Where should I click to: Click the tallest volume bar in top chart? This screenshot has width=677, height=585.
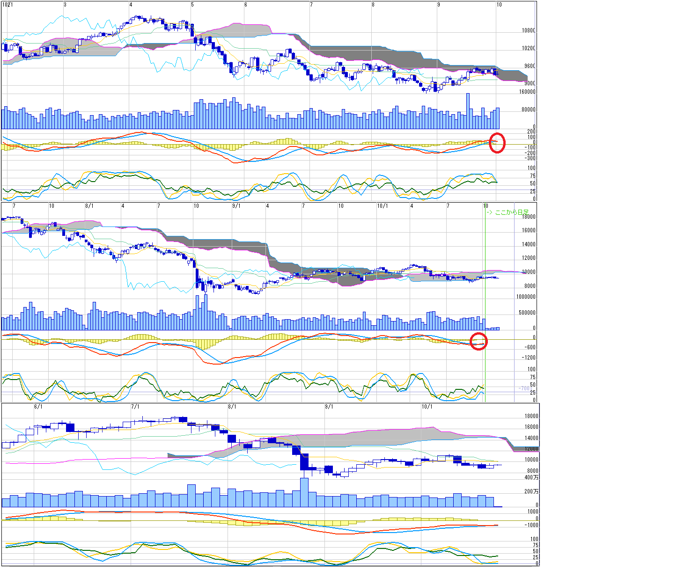[x=467, y=111]
